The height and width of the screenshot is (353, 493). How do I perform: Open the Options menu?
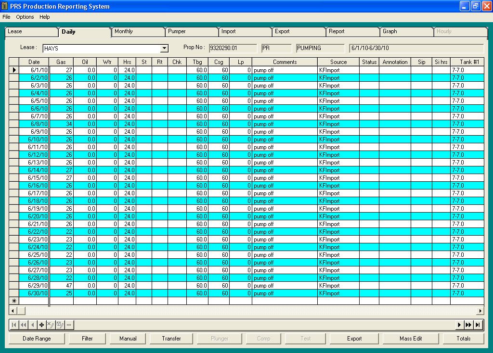pyautogui.click(x=25, y=17)
